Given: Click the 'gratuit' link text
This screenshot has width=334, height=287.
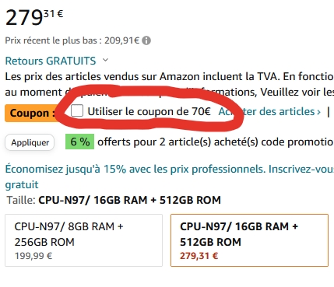Looking at the screenshot, I should [x=22, y=184].
